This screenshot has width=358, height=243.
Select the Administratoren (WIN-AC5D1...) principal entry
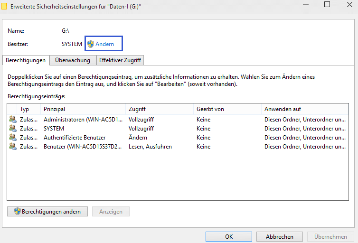(83, 119)
